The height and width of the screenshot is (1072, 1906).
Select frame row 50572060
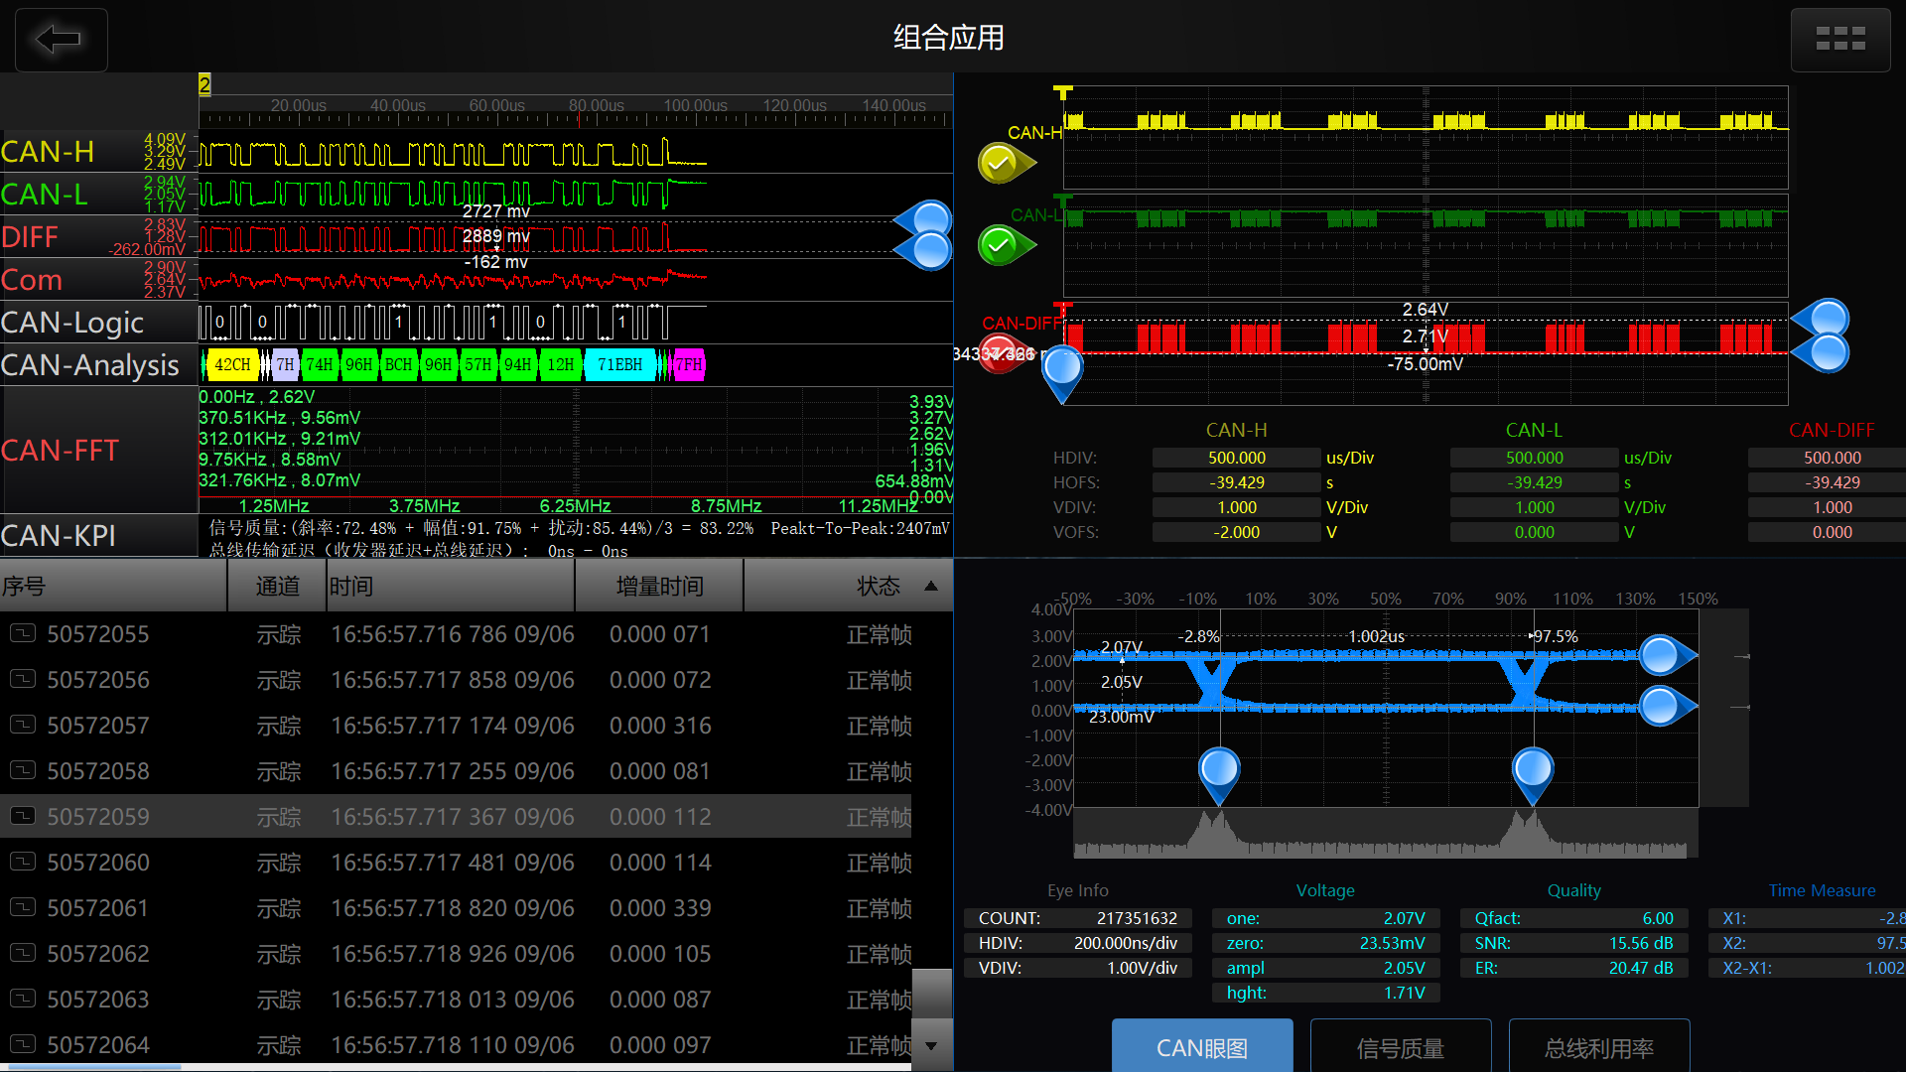[x=456, y=863]
